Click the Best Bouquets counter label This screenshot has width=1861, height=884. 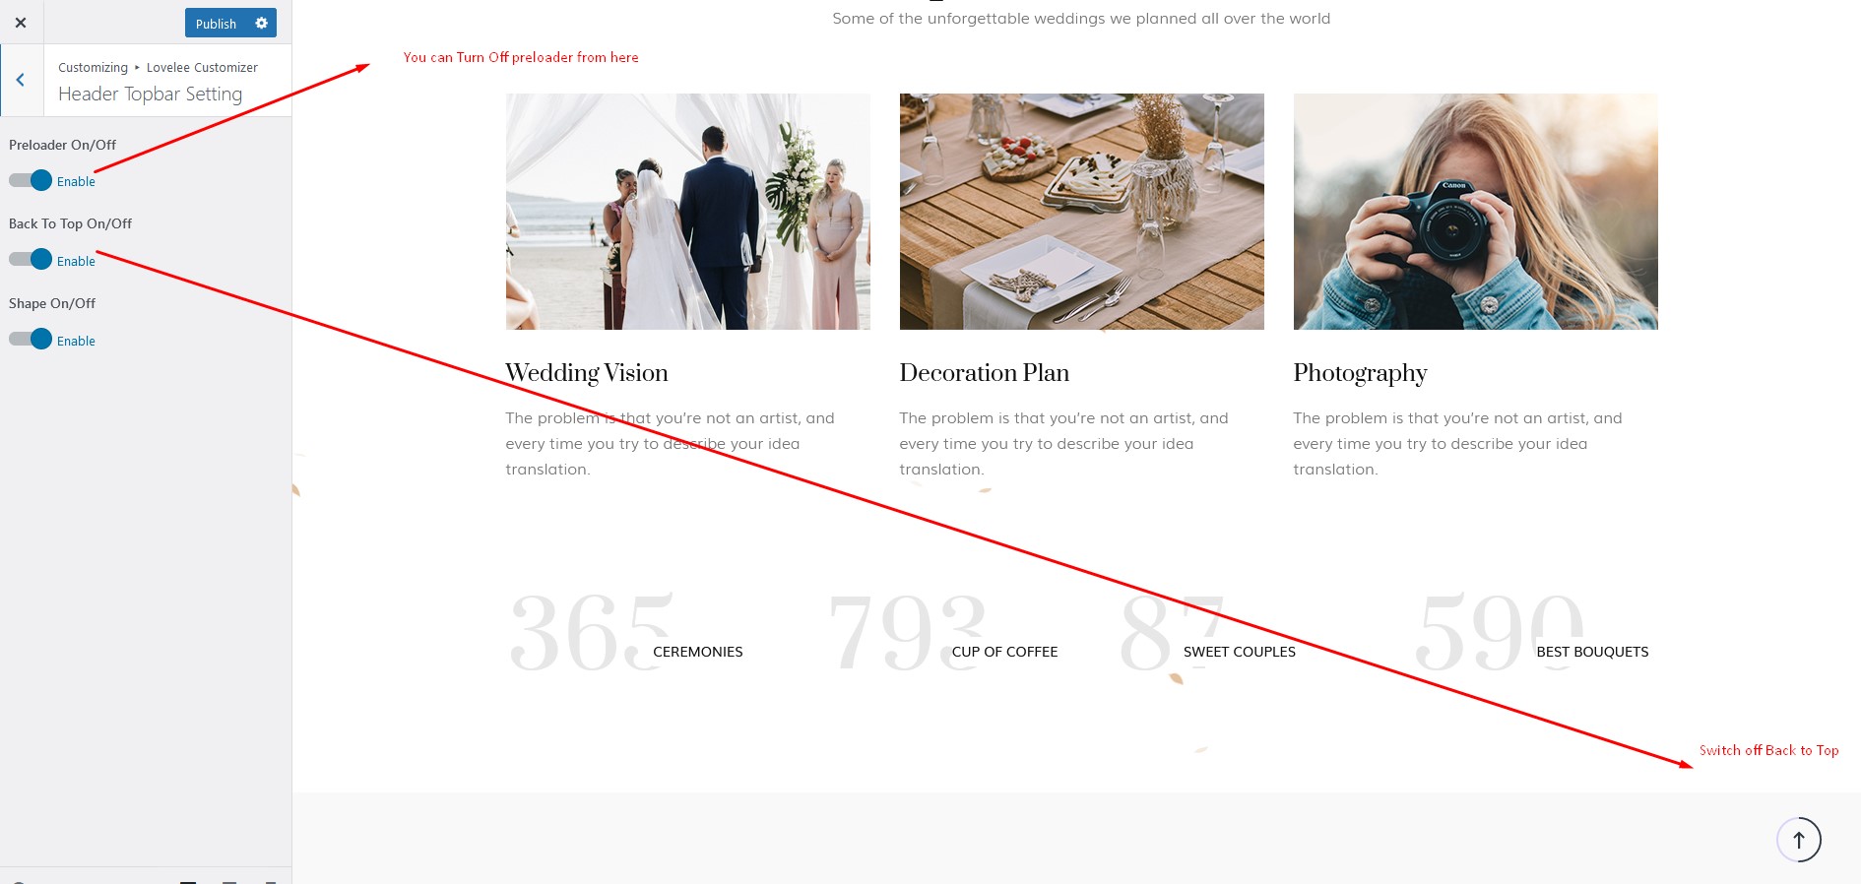tap(1591, 652)
